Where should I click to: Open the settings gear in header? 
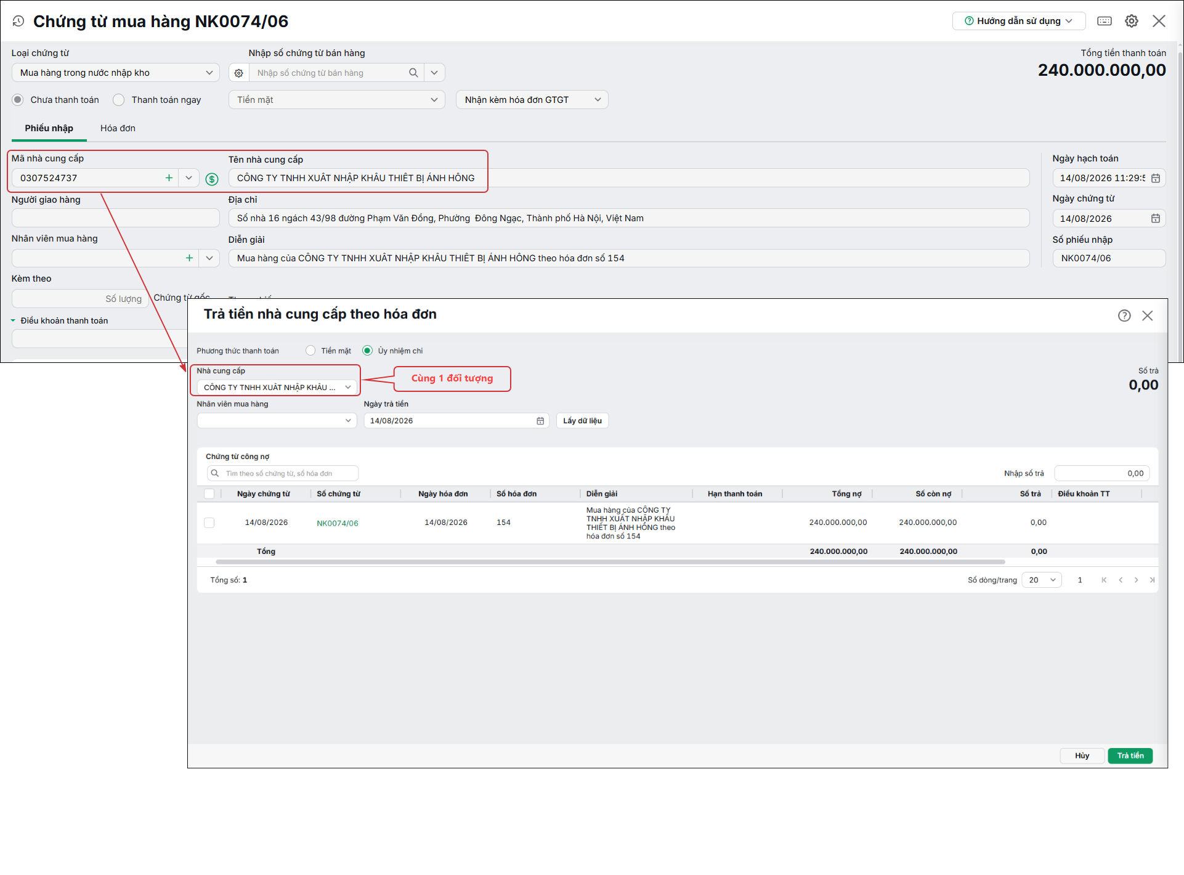coord(1132,21)
